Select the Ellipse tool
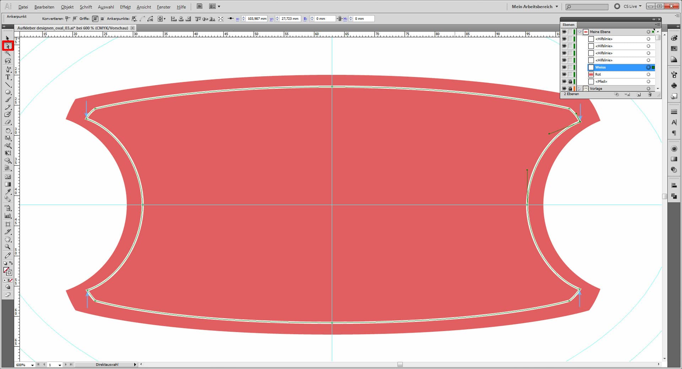The image size is (682, 369). 8,92
